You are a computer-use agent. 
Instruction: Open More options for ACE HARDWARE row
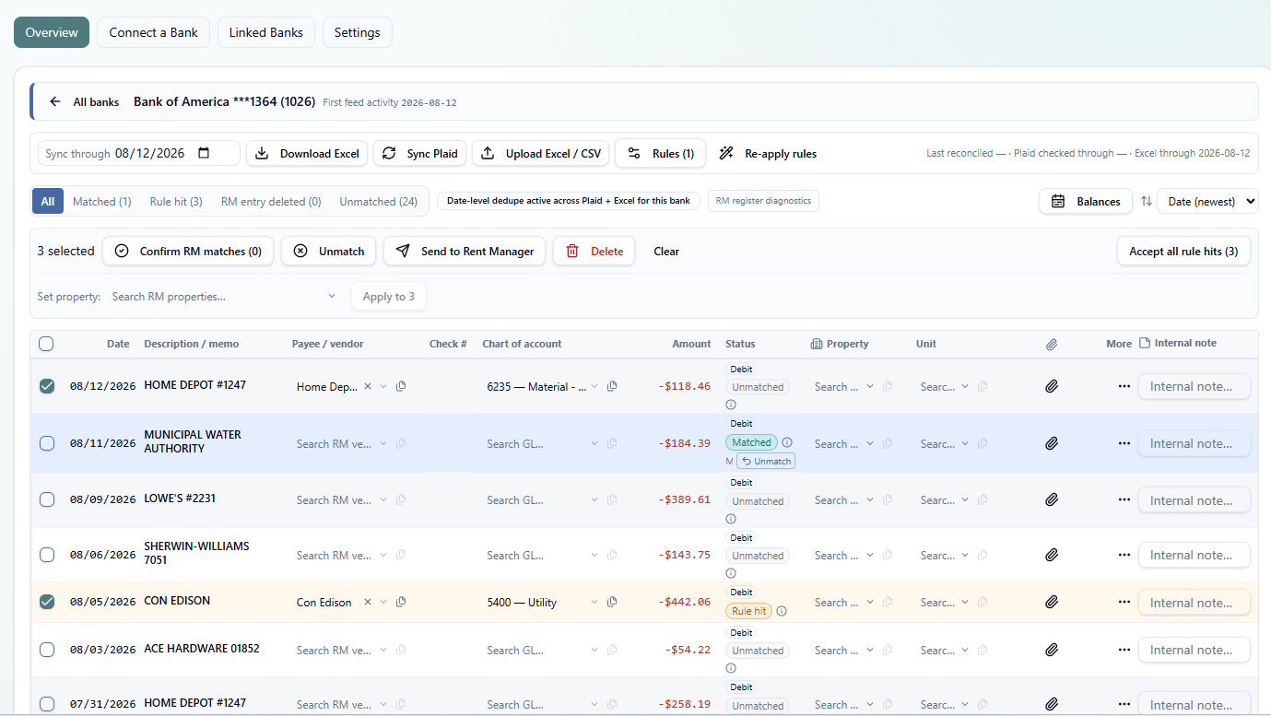1124,651
